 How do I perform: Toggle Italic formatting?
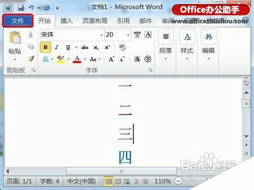point(56,47)
